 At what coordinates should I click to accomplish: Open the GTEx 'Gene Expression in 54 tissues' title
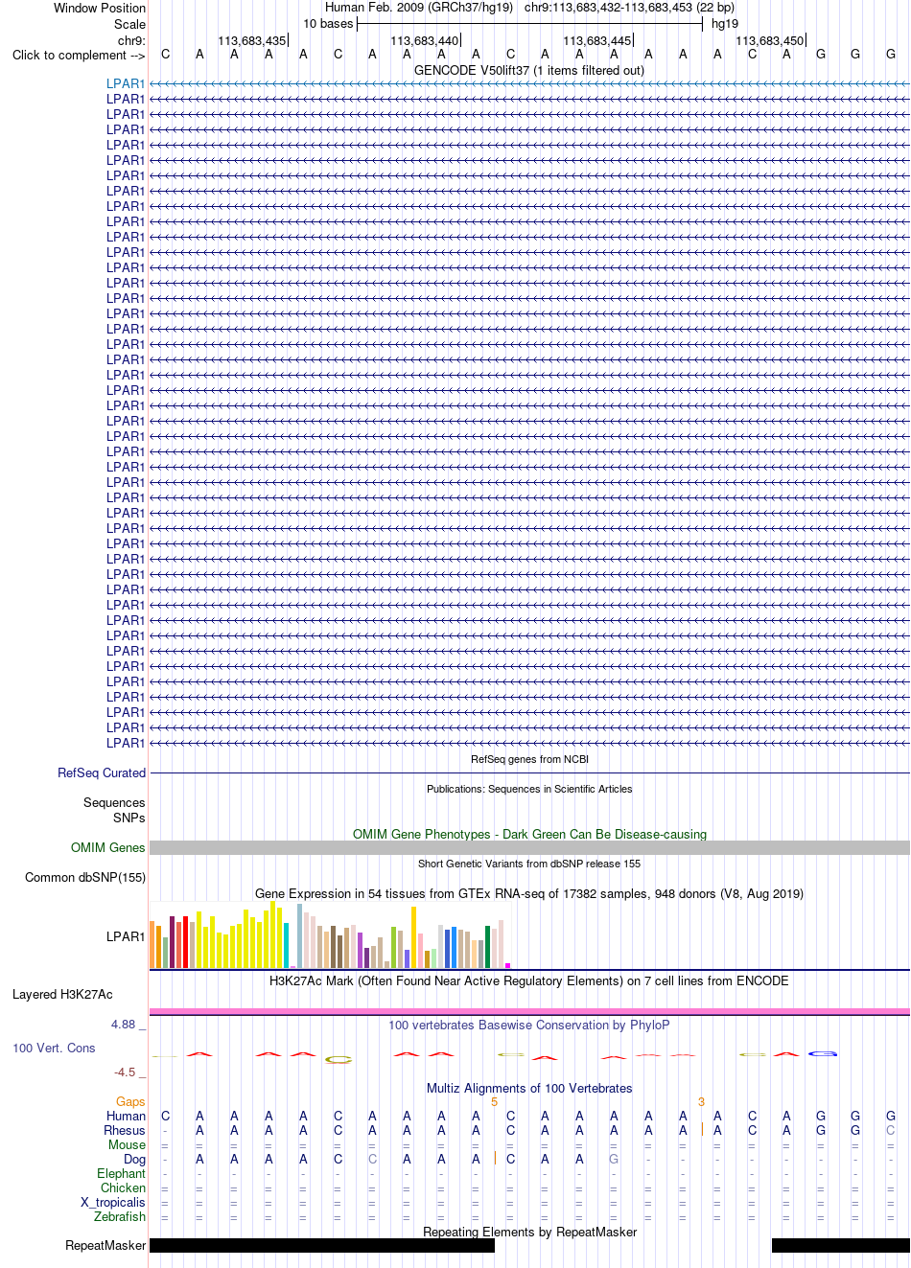[529, 893]
